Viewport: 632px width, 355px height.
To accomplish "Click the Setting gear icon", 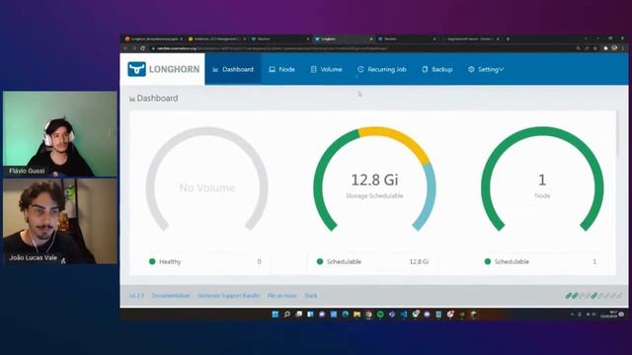I will point(471,69).
